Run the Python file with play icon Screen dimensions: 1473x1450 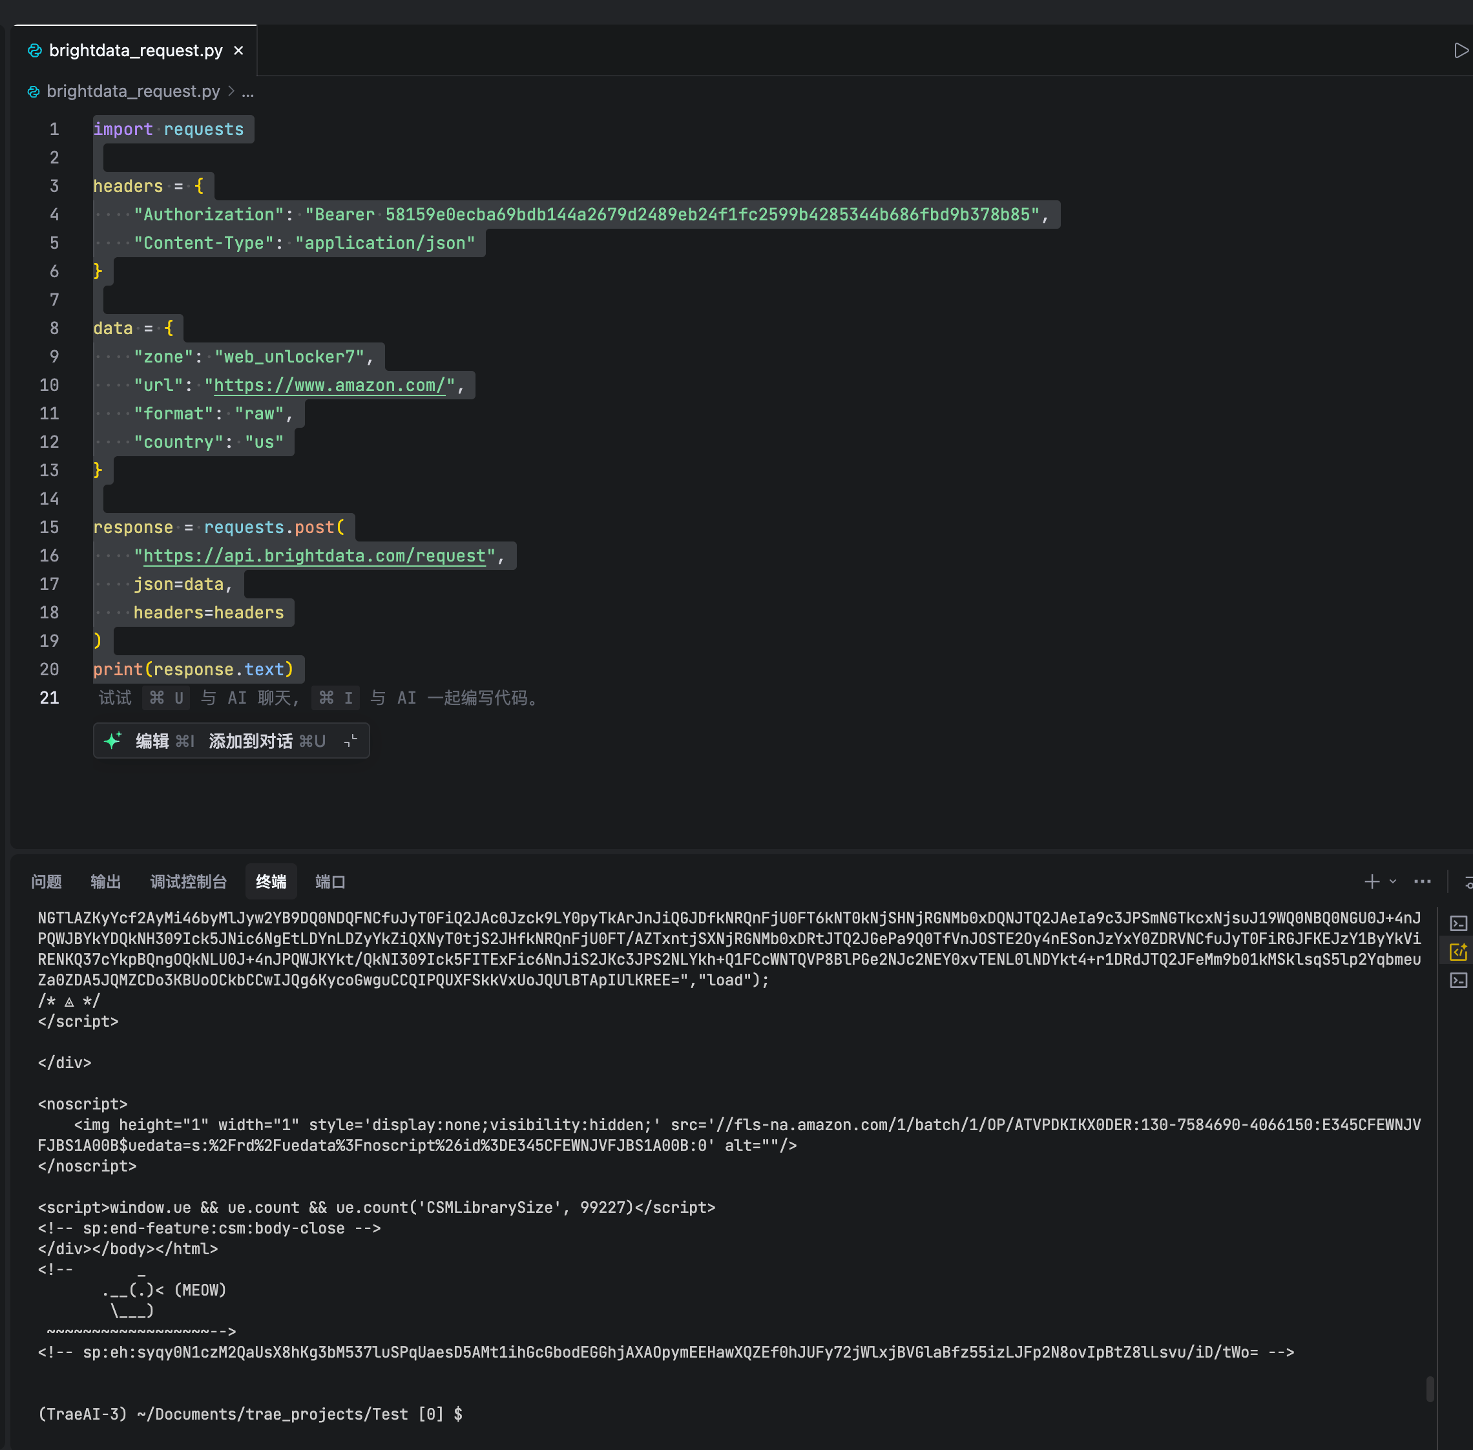coord(1460,50)
